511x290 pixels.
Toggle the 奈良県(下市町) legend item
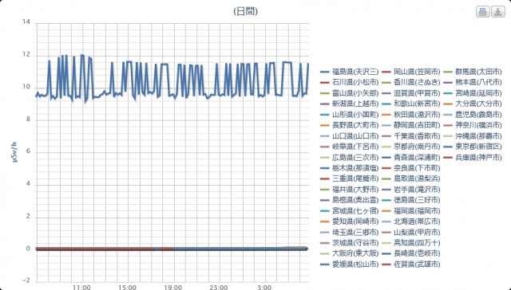411,168
